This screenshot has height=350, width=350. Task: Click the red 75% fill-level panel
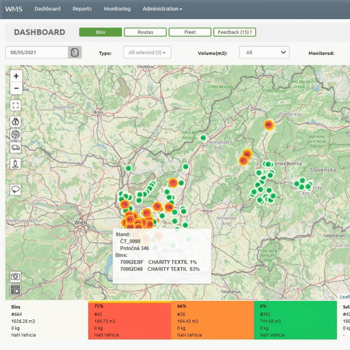click(130, 320)
